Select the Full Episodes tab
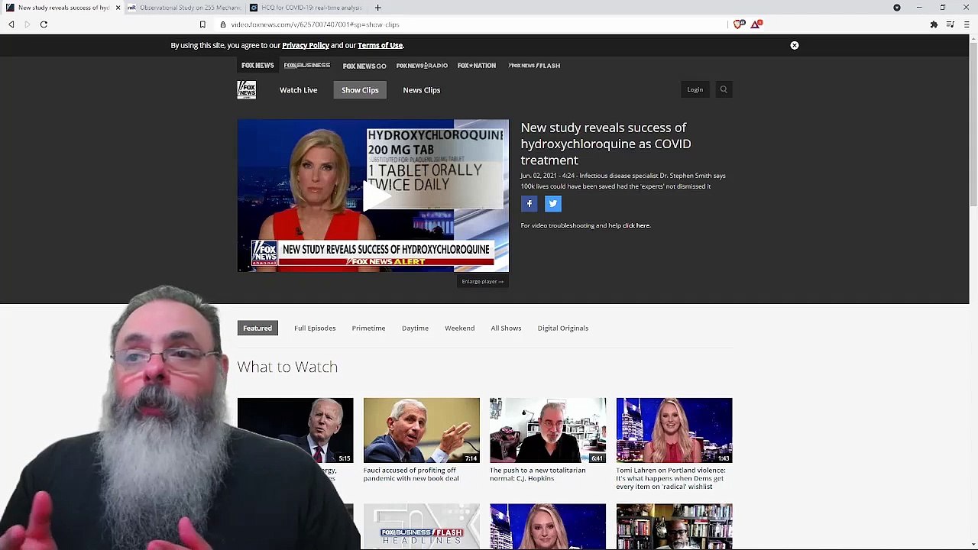978x550 pixels. click(x=315, y=328)
